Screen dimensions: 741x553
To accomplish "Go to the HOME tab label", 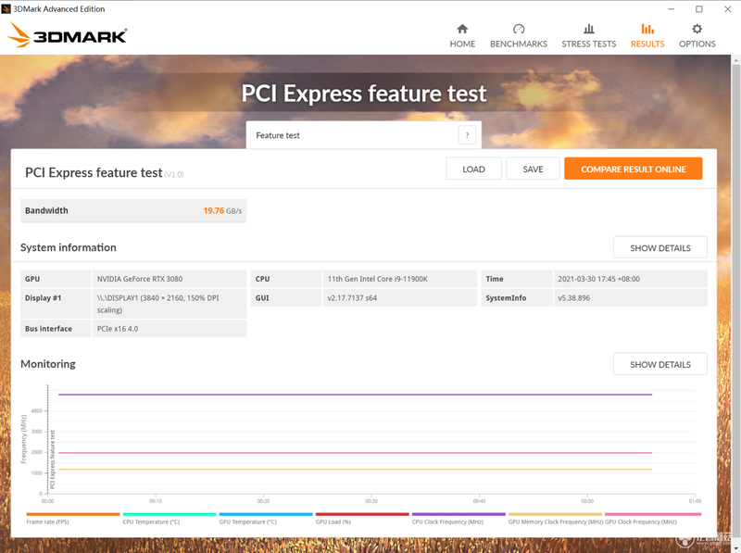I will click(462, 44).
